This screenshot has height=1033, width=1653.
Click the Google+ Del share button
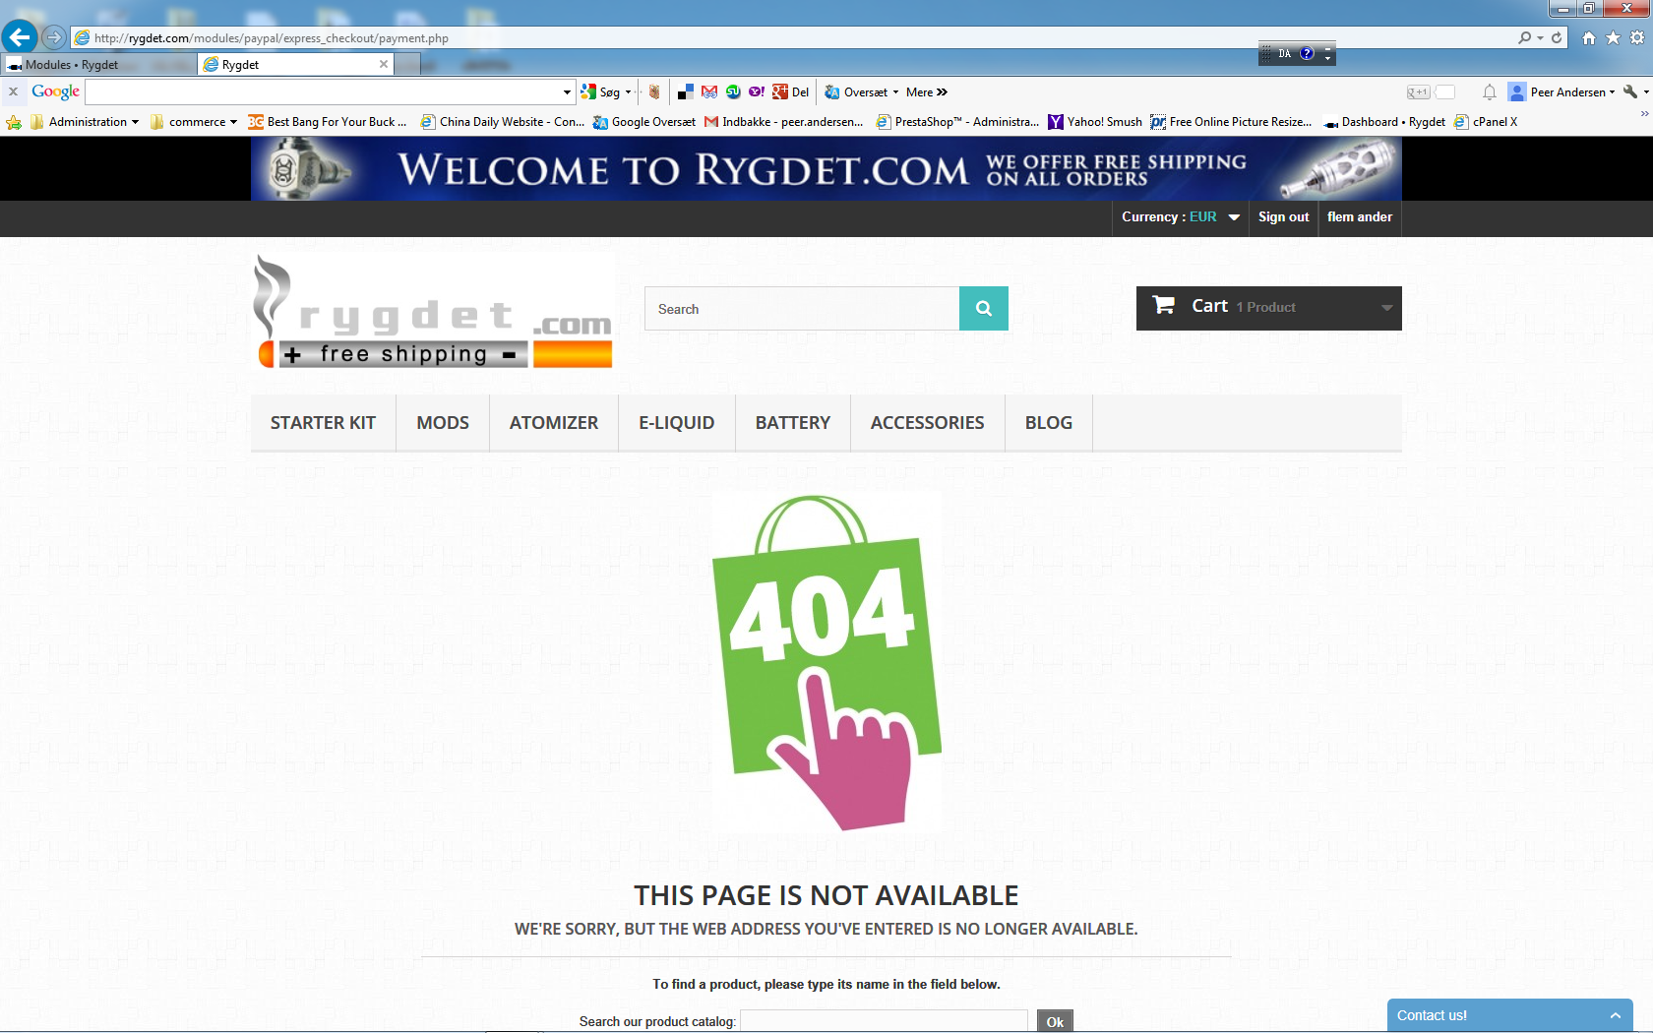click(x=791, y=92)
